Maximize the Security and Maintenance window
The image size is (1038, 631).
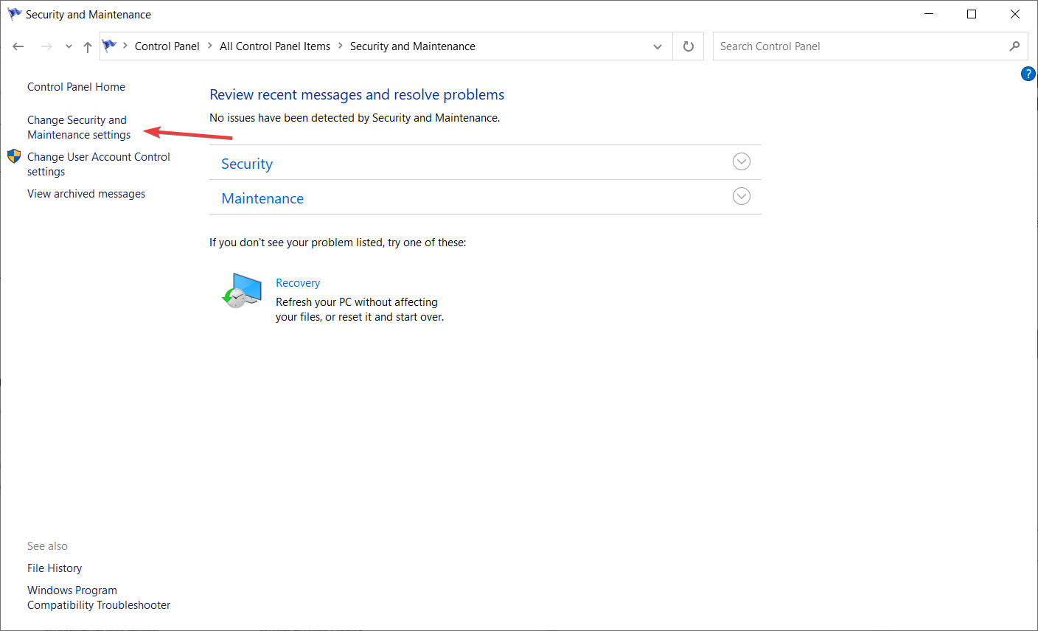972,14
